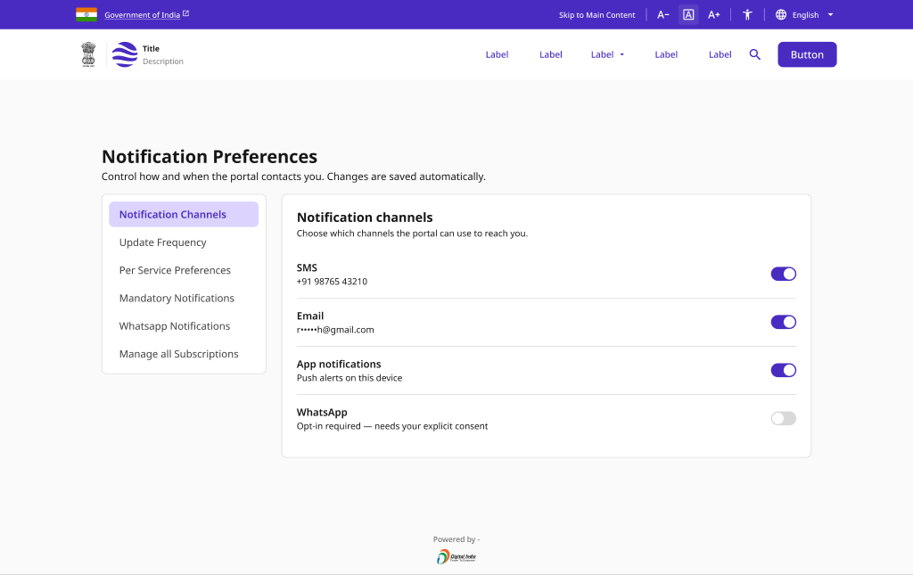Screen dimensions: 913x575
Task: Select Notification Channels sidebar tab
Action: point(184,214)
